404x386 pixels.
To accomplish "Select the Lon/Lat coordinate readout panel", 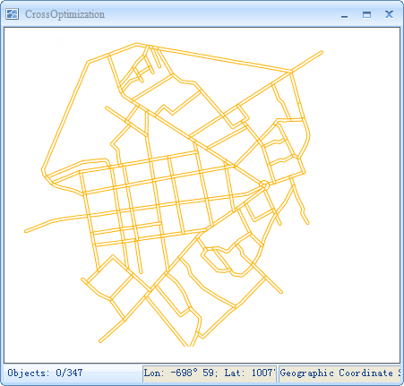I will (210, 373).
